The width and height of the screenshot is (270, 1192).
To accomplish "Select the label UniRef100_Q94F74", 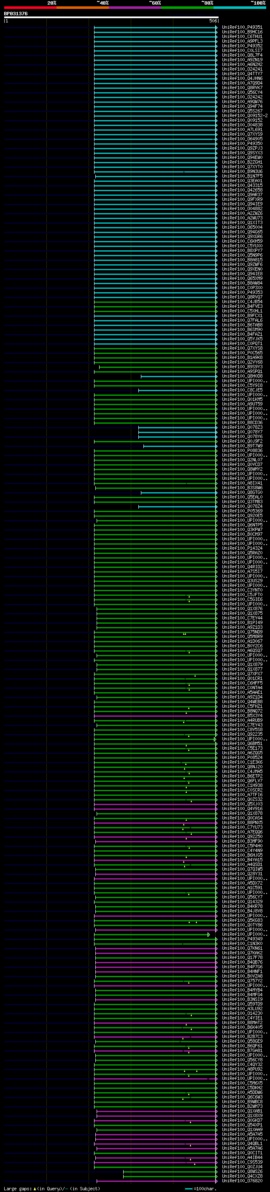I will coord(242,107).
